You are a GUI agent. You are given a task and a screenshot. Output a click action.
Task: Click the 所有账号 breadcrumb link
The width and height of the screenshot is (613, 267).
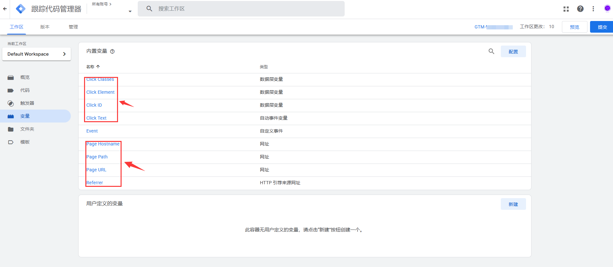(102, 4)
